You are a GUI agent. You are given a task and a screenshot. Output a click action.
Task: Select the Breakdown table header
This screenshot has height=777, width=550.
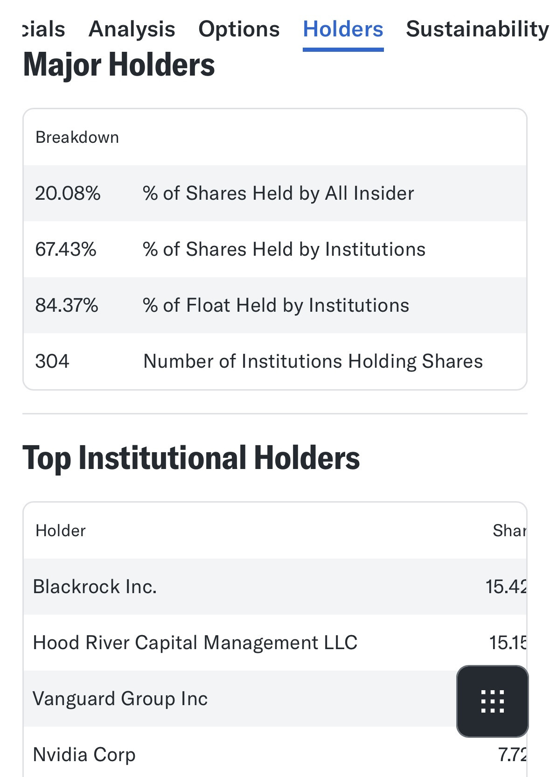pyautogui.click(x=77, y=137)
